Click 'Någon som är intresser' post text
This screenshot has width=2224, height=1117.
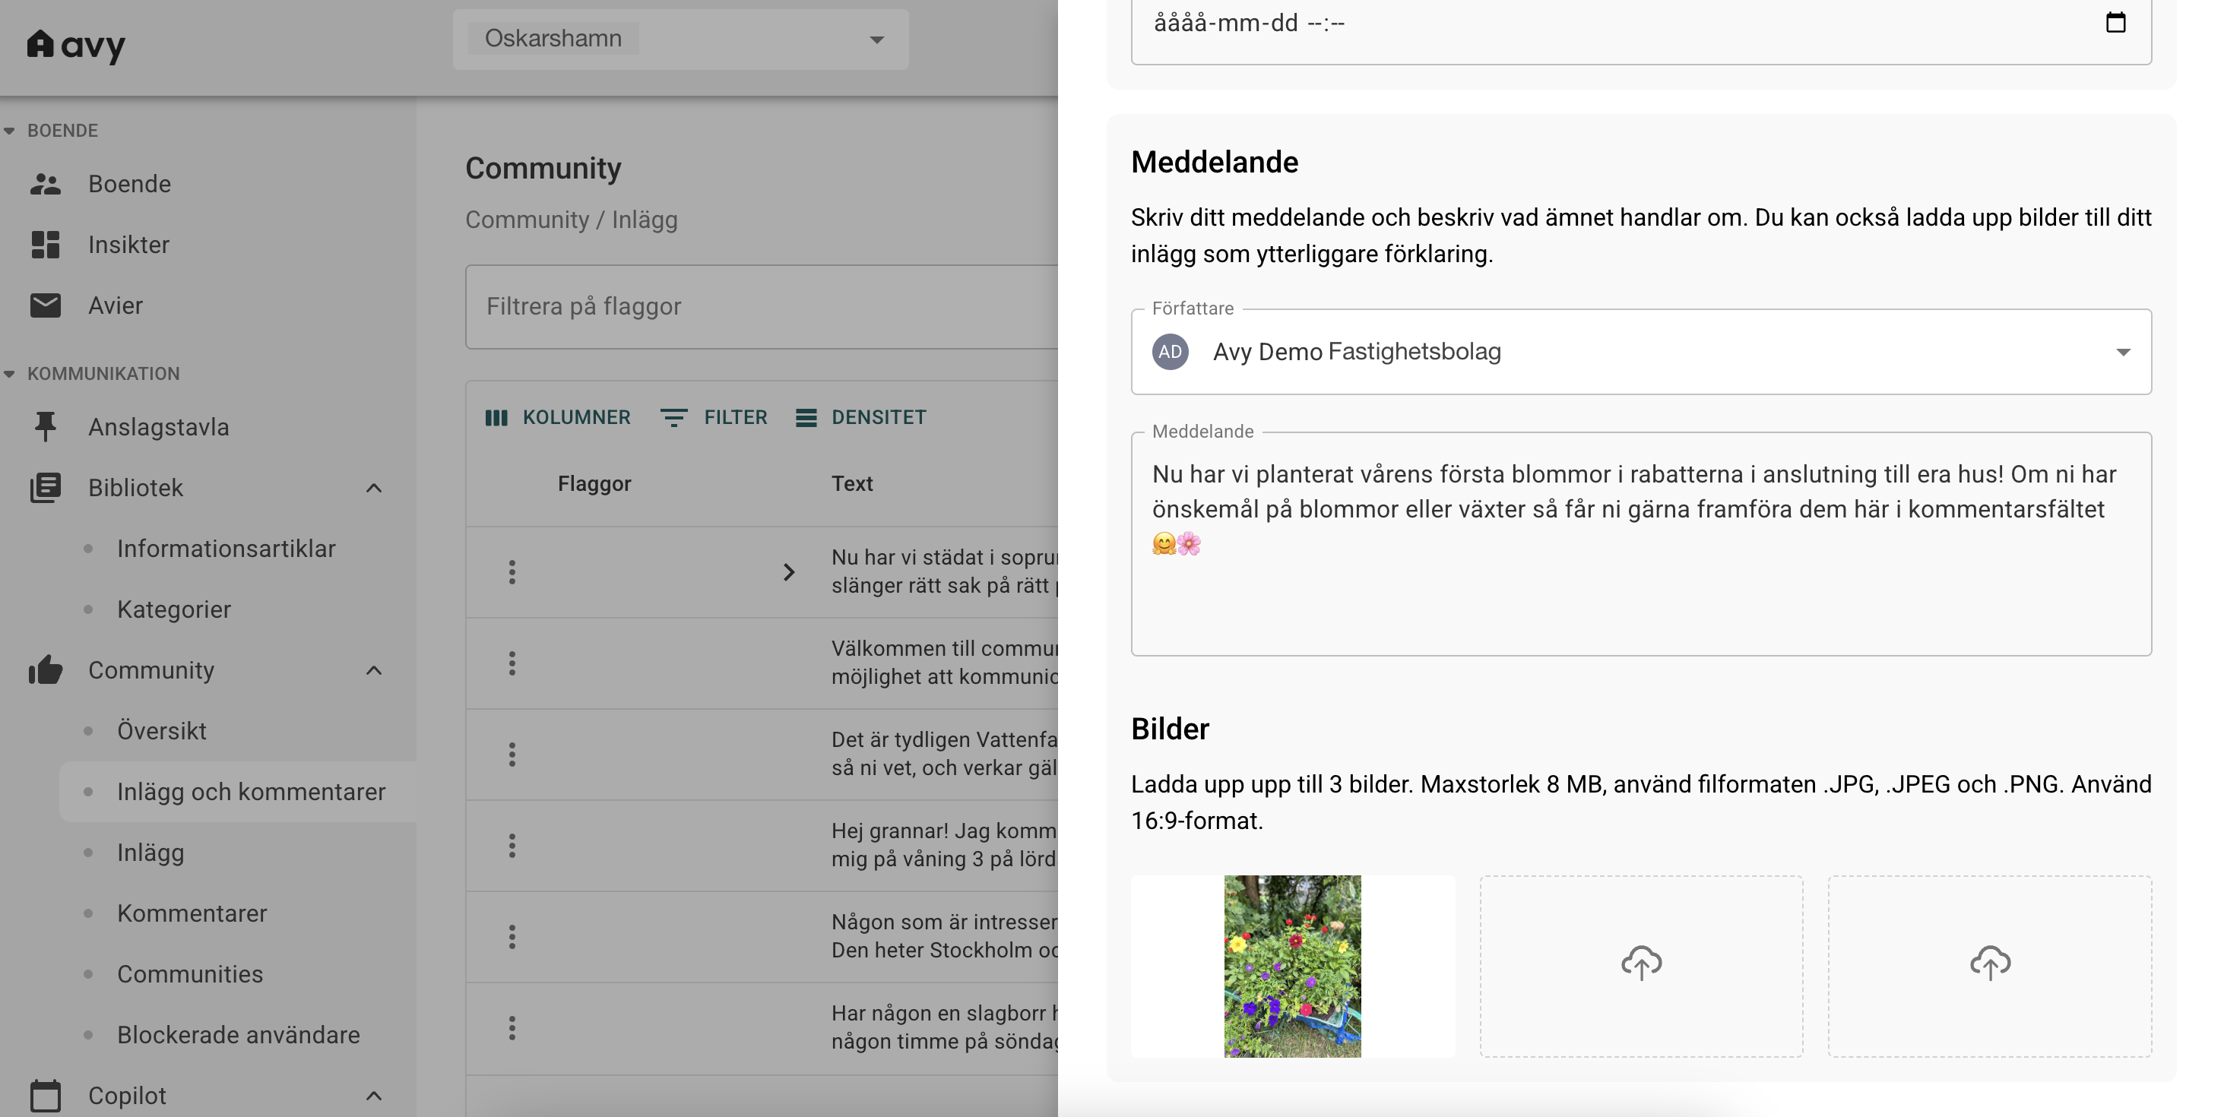coord(945,935)
